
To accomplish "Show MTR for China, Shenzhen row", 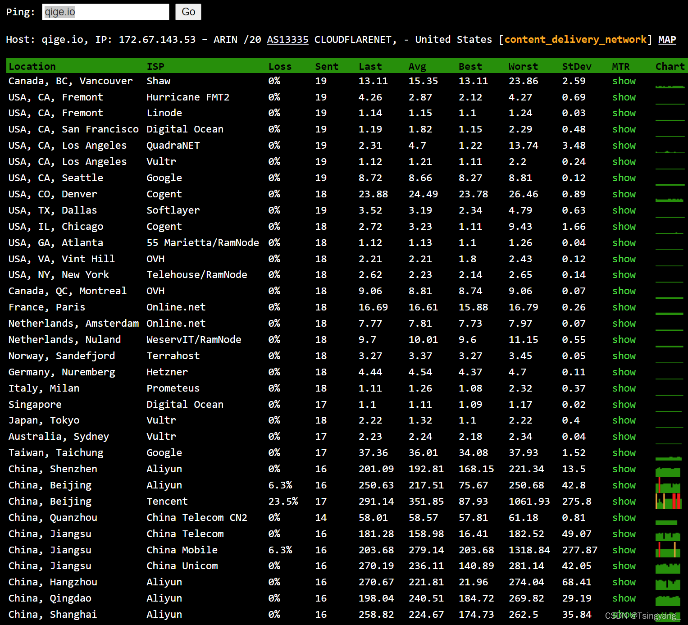I will (x=624, y=469).
